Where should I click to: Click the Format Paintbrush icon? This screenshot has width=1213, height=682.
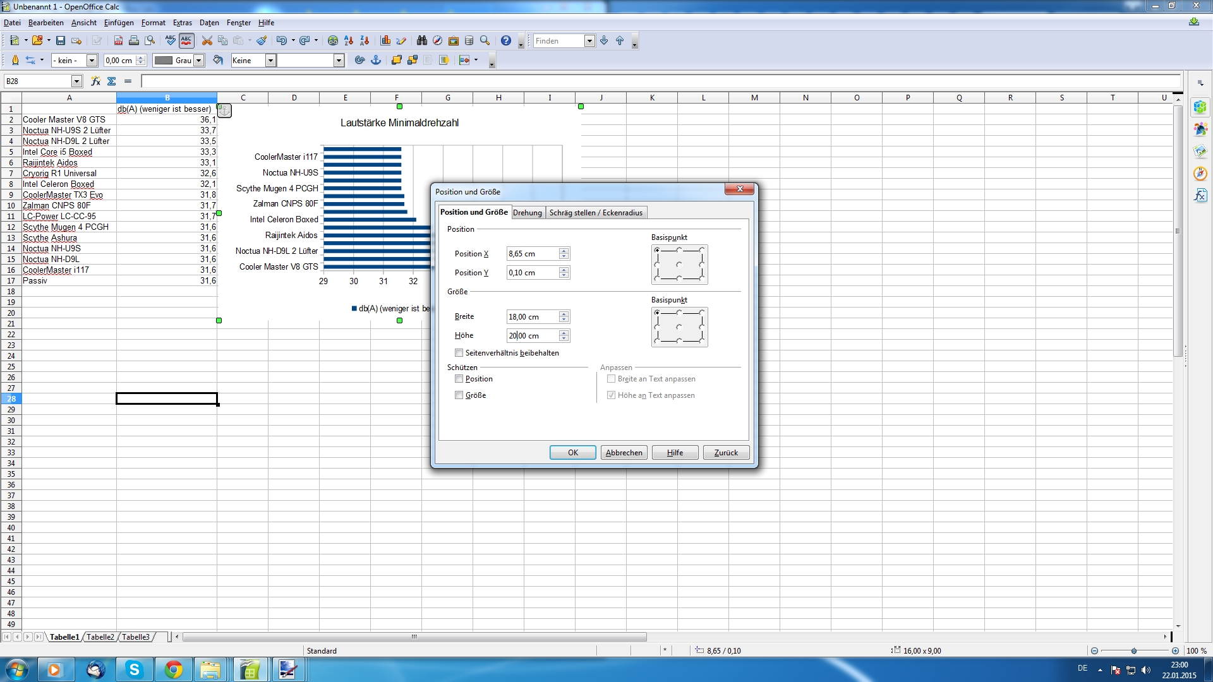262,41
